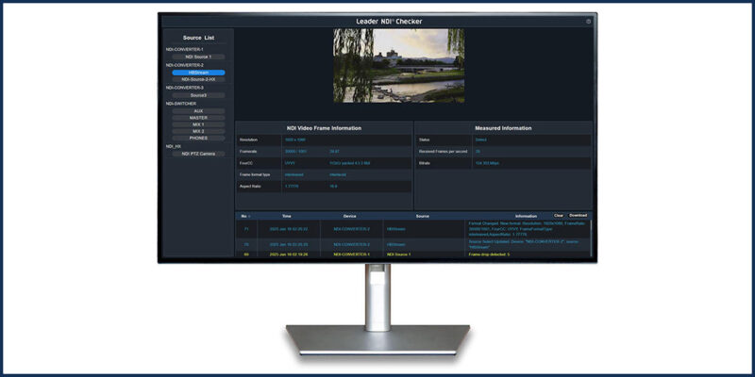This screenshot has height=377, width=755.
Task: Click the NDI-CONVERTER-3 device label
Action: point(184,88)
